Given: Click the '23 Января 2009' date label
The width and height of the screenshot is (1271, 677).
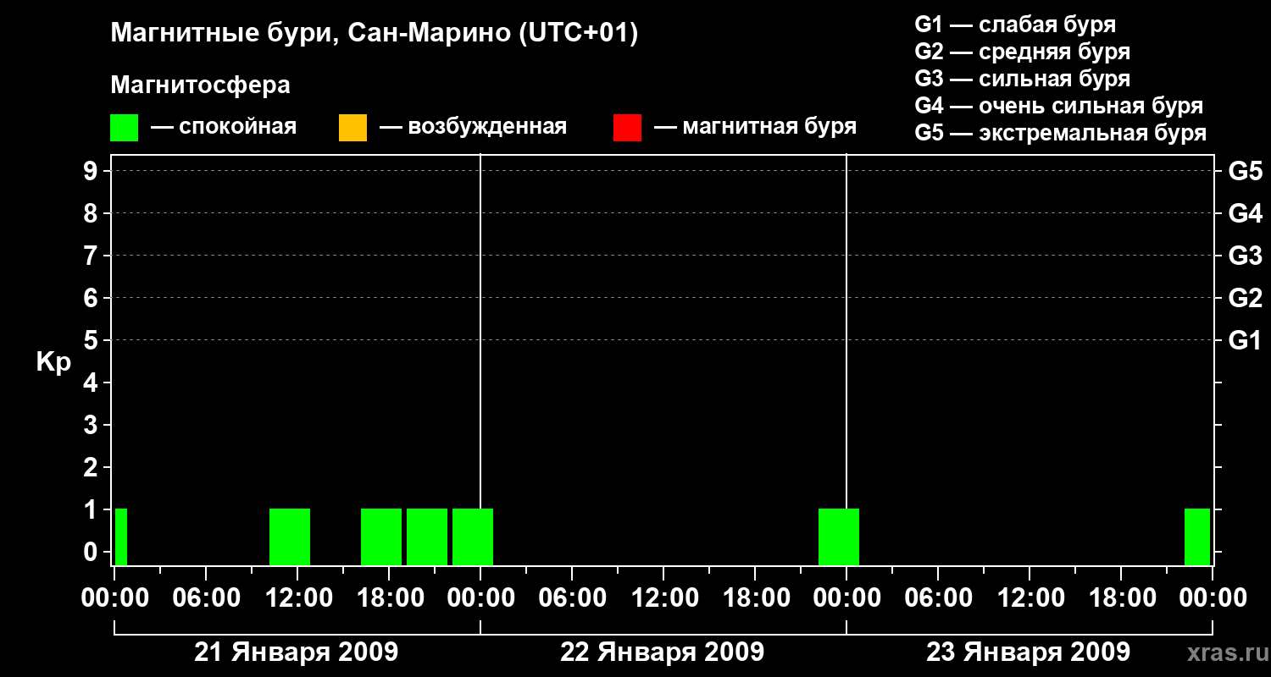Looking at the screenshot, I should (1029, 652).
